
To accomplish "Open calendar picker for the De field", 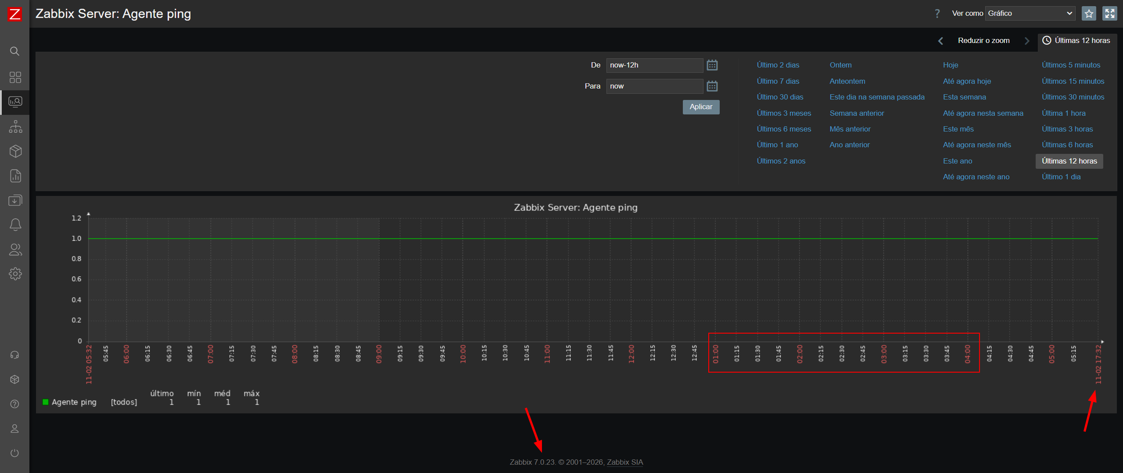I will click(712, 65).
